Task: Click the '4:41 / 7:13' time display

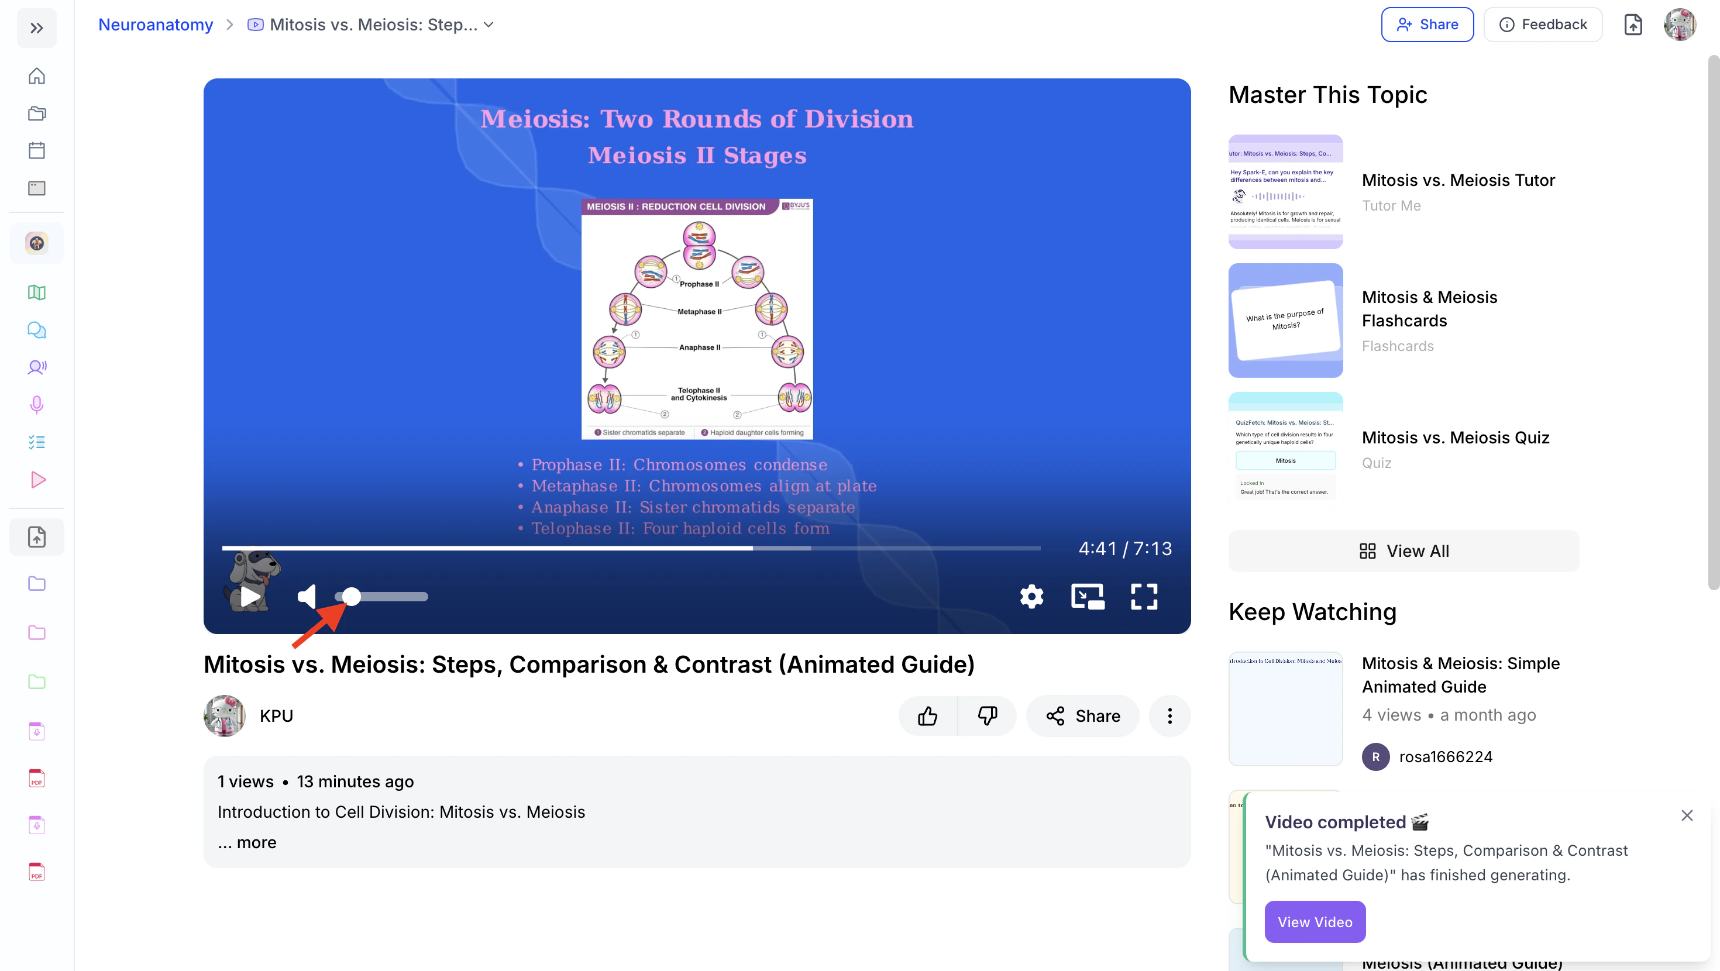Action: coord(1125,548)
